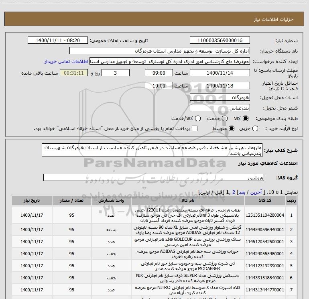Viewport: 309px width, 299px height.
Task: Click the گروه کالا field showing ورزشی
Action: coord(154,177)
